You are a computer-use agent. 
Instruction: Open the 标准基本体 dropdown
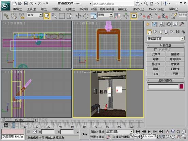pyautogui.click(x=166, y=38)
